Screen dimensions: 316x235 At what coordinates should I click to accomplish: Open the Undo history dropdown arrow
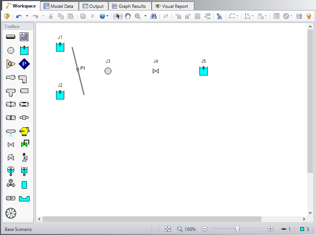point(27,16)
